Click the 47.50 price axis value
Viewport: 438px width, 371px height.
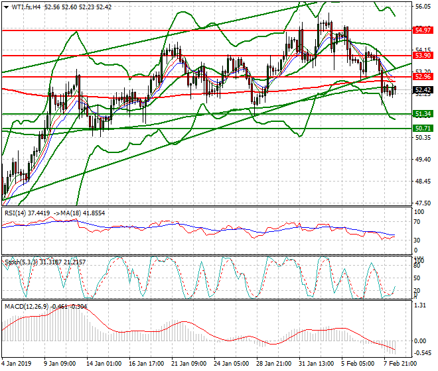coord(423,203)
